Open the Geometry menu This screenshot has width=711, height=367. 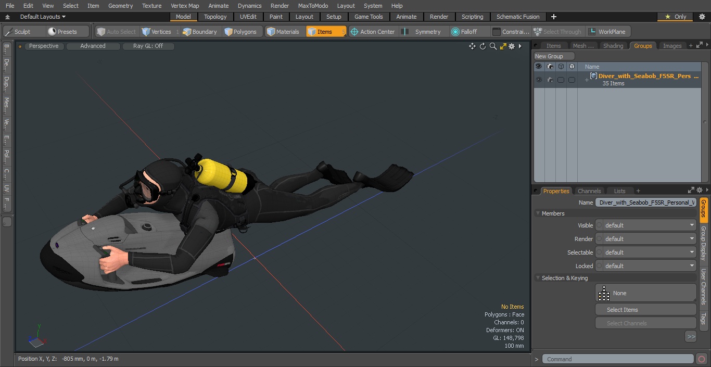[x=120, y=6]
